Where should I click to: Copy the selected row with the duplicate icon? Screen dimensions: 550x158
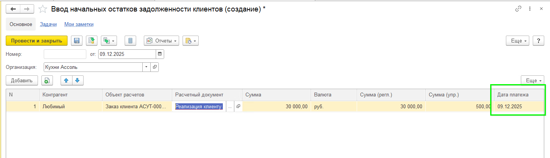tap(46, 80)
